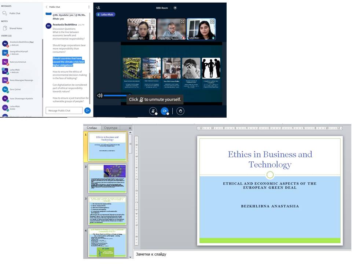Toggle the webcam sharing button
The image size is (352, 264).
[x=165, y=111]
